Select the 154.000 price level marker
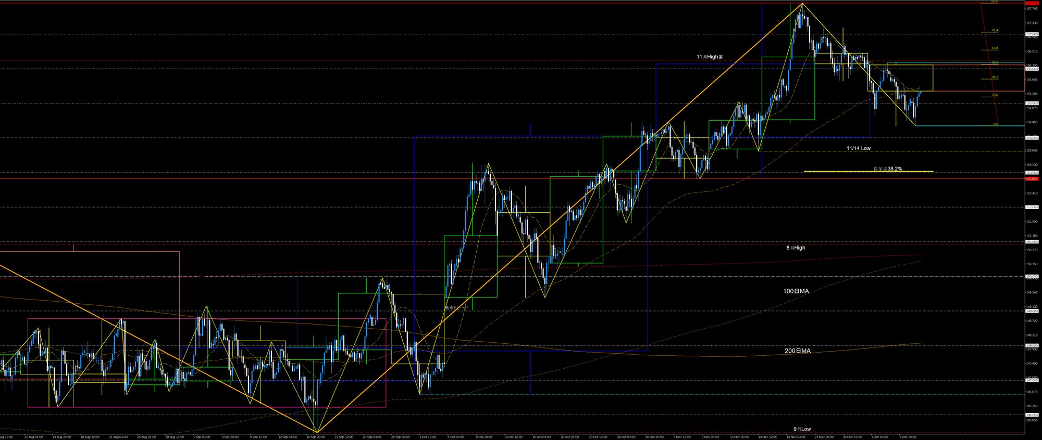Image resolution: width=1042 pixels, height=440 pixels. click(x=1031, y=138)
